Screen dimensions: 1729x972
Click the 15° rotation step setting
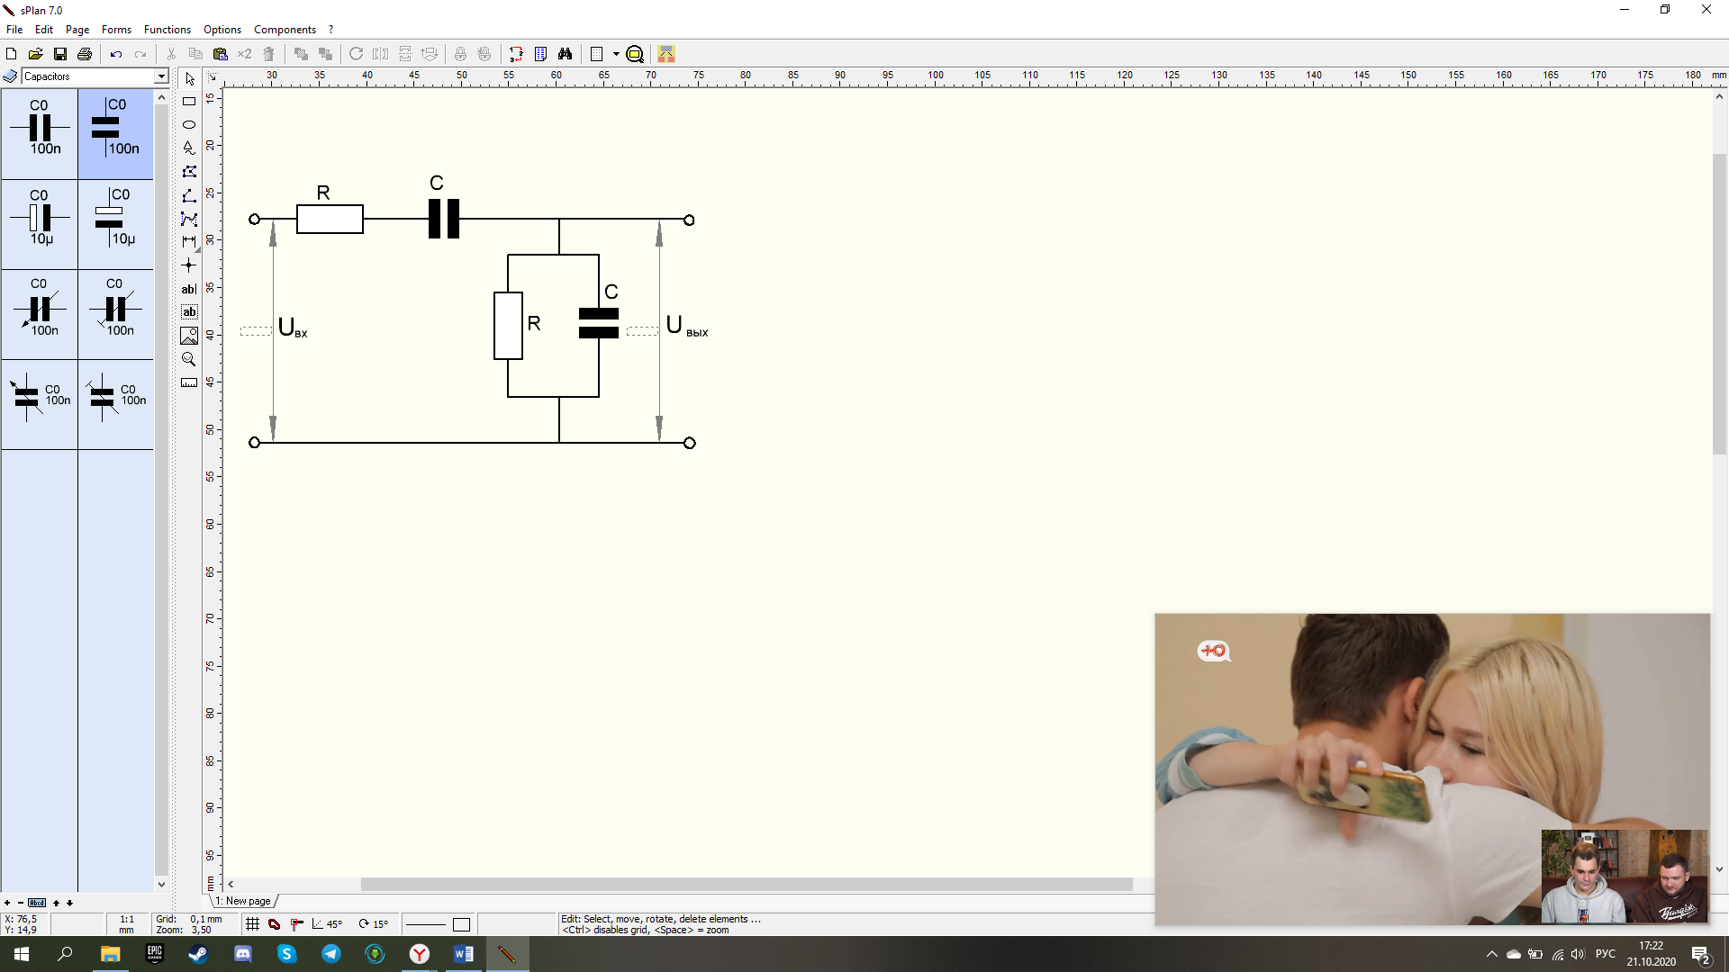point(373,924)
